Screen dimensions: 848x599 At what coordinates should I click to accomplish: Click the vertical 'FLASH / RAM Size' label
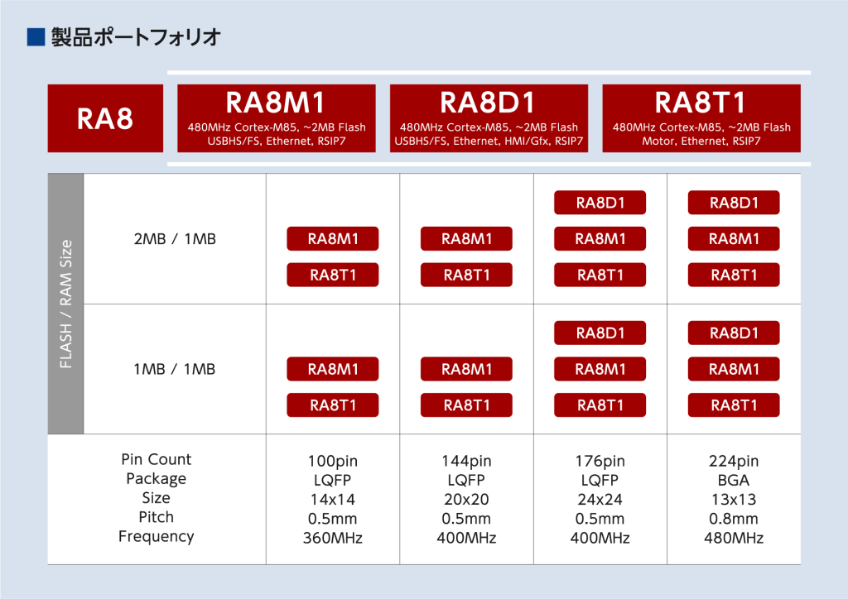(x=65, y=304)
